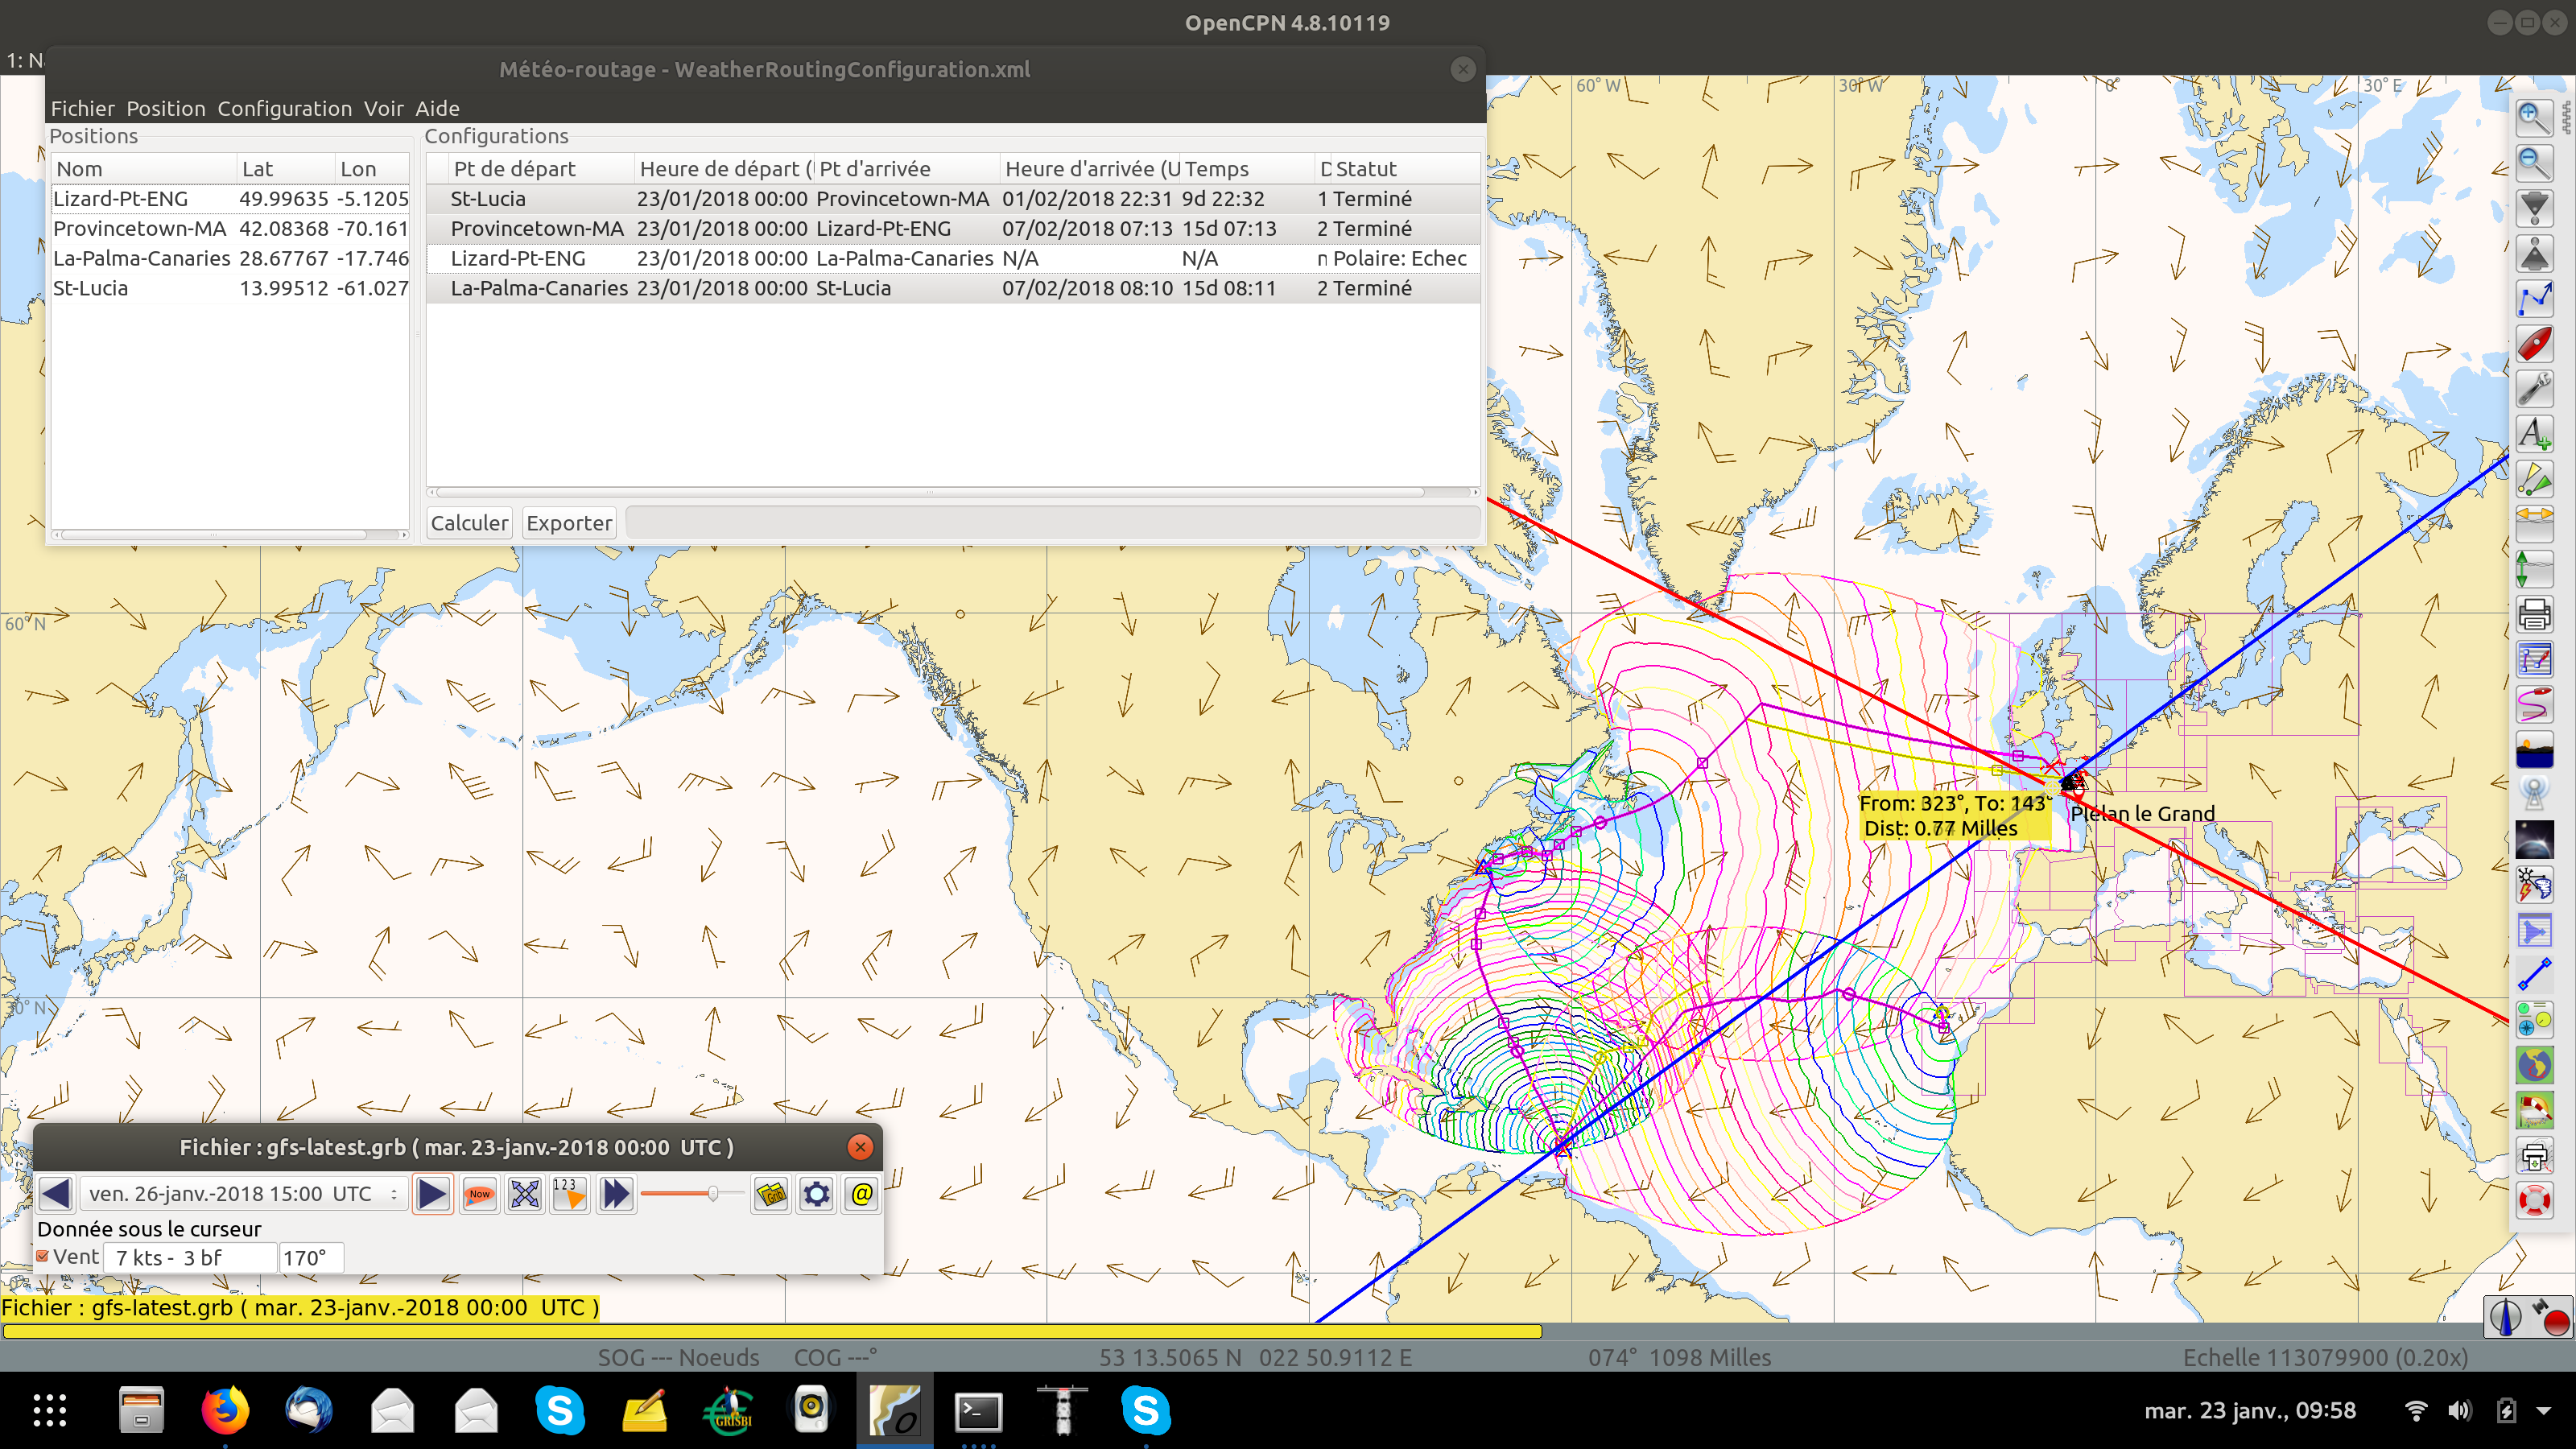2576x1449 pixels.
Task: Open a GRIB file with folder icon
Action: (x=772, y=1193)
